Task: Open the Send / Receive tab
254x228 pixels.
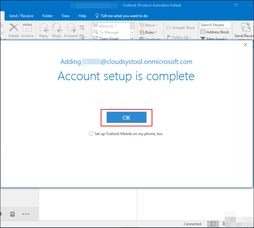Action: [21, 16]
